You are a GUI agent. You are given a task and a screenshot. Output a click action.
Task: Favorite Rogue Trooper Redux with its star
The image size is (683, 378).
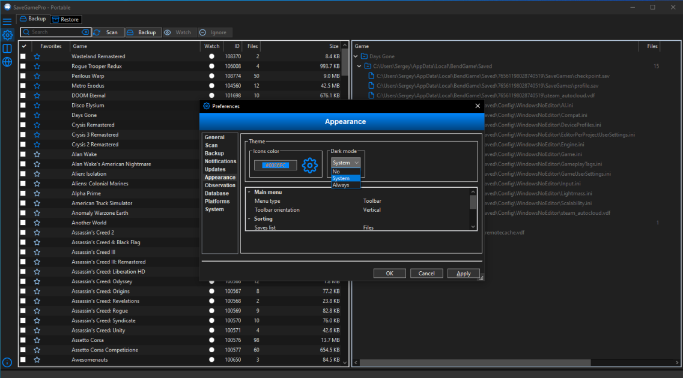pyautogui.click(x=37, y=66)
